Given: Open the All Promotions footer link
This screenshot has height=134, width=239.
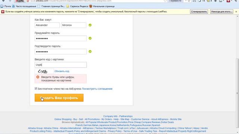Looking at the screenshot, I should (92, 119).
